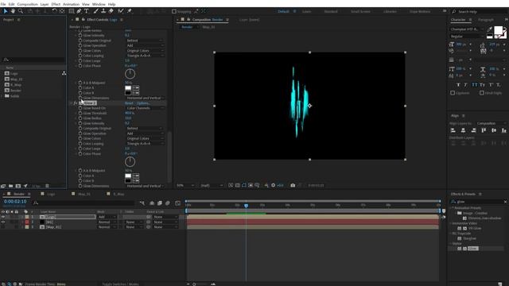Select the Eraser tool

tap(111, 11)
